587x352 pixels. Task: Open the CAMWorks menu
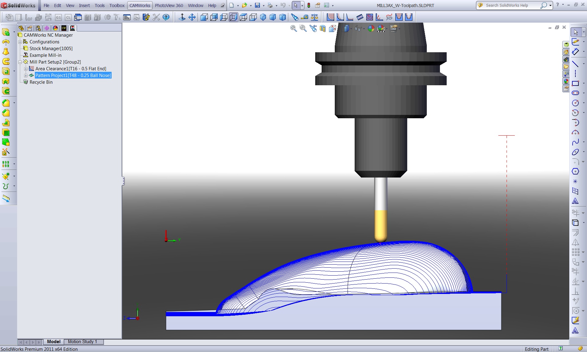pyautogui.click(x=139, y=5)
